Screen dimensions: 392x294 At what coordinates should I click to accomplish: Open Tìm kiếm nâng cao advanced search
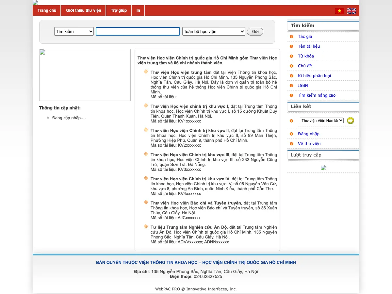coord(317,95)
